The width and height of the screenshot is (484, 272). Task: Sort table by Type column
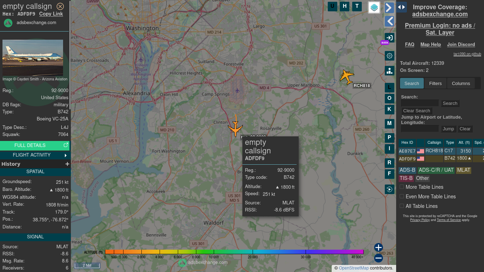click(450, 143)
